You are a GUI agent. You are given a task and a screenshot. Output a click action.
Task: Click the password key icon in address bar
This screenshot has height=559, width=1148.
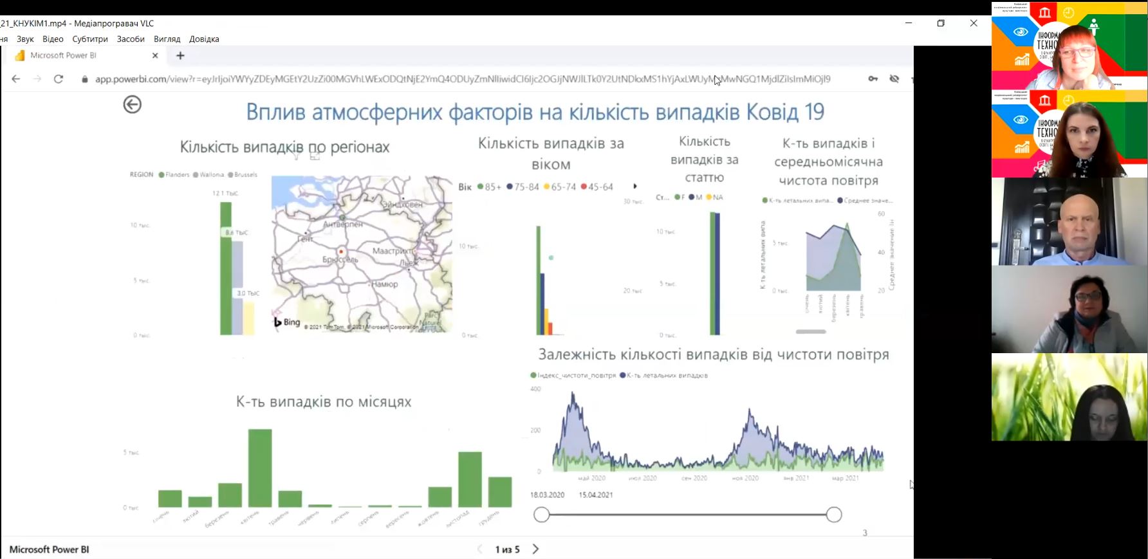[873, 79]
